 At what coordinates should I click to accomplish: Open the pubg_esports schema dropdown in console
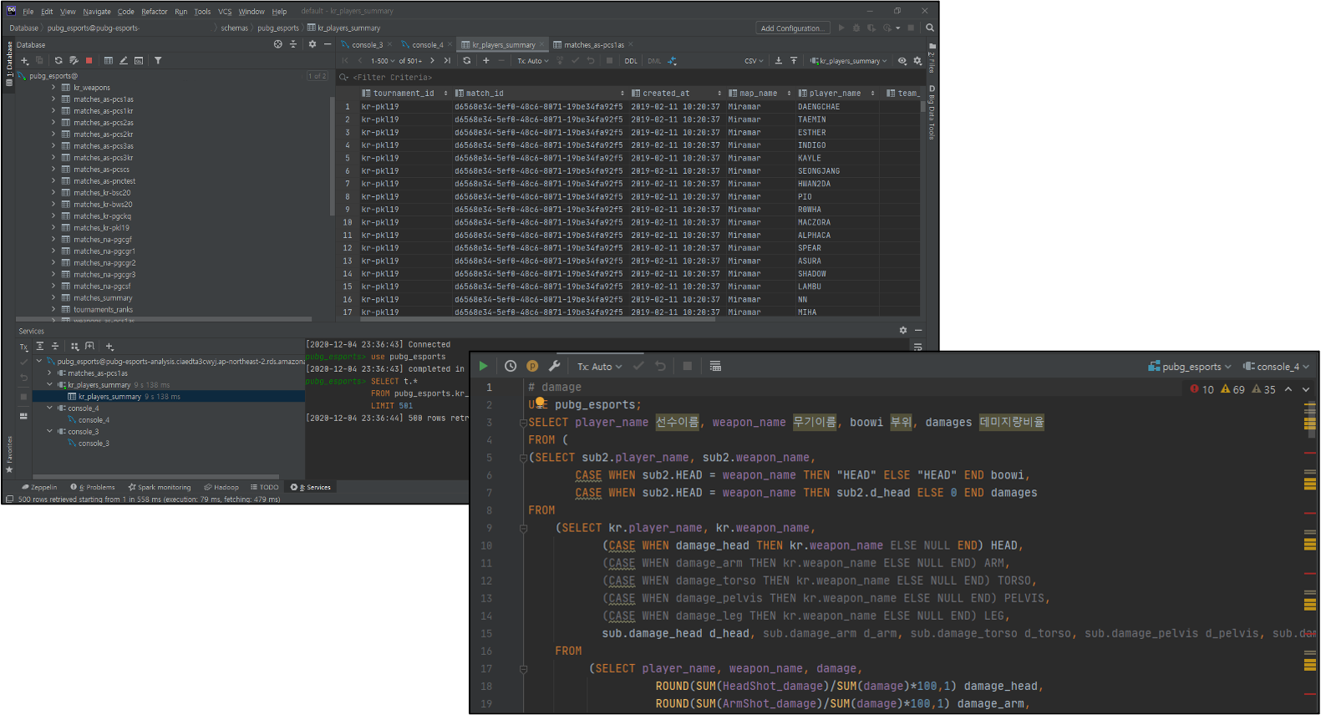[1190, 367]
